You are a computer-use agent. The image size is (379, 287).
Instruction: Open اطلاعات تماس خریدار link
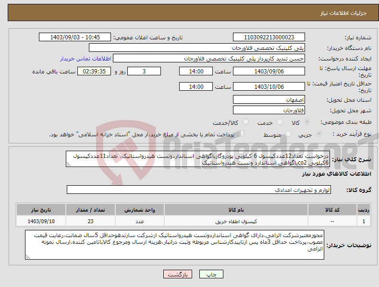tap(86, 59)
